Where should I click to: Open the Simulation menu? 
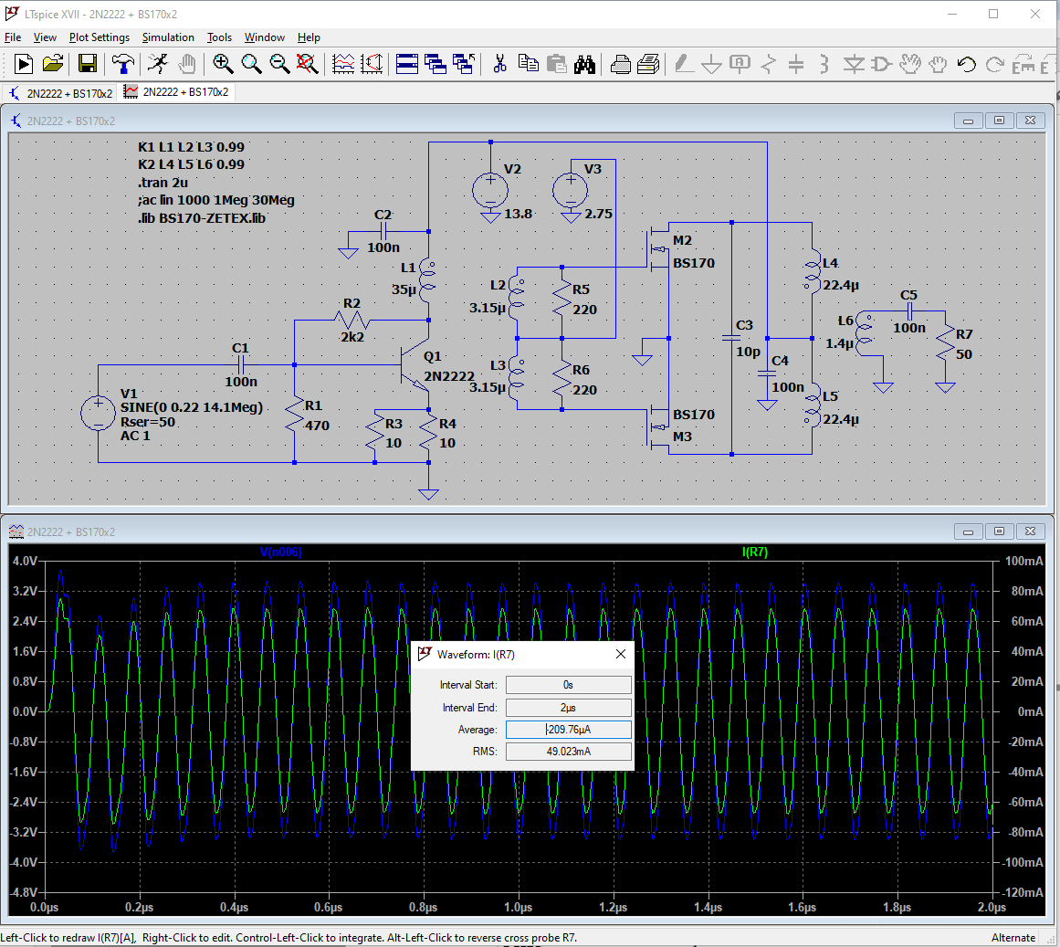tap(168, 37)
